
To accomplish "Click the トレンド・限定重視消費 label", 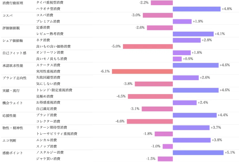I will (x=54, y=90).
